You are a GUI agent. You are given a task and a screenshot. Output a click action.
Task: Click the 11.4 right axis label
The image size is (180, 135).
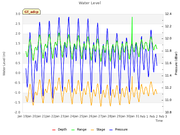pyautogui.click(x=168, y=75)
